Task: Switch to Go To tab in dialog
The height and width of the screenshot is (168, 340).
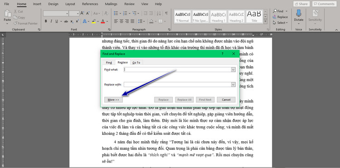Action: pos(136,63)
